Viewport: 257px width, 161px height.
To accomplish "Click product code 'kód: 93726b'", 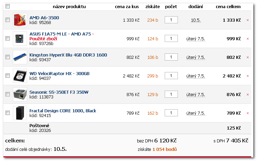I will [x=41, y=43].
